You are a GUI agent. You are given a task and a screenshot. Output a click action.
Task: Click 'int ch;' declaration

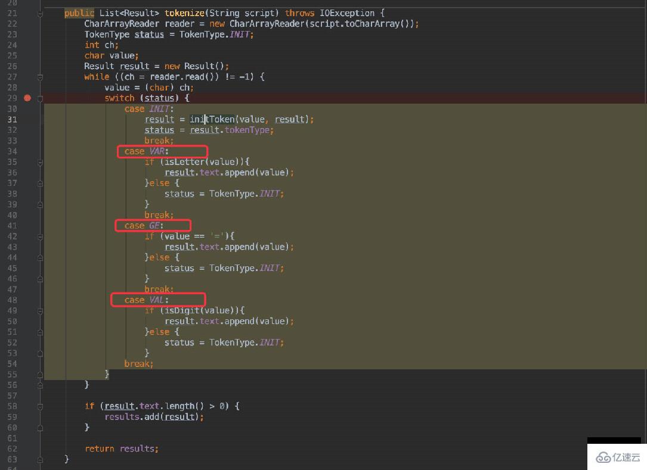tap(101, 45)
